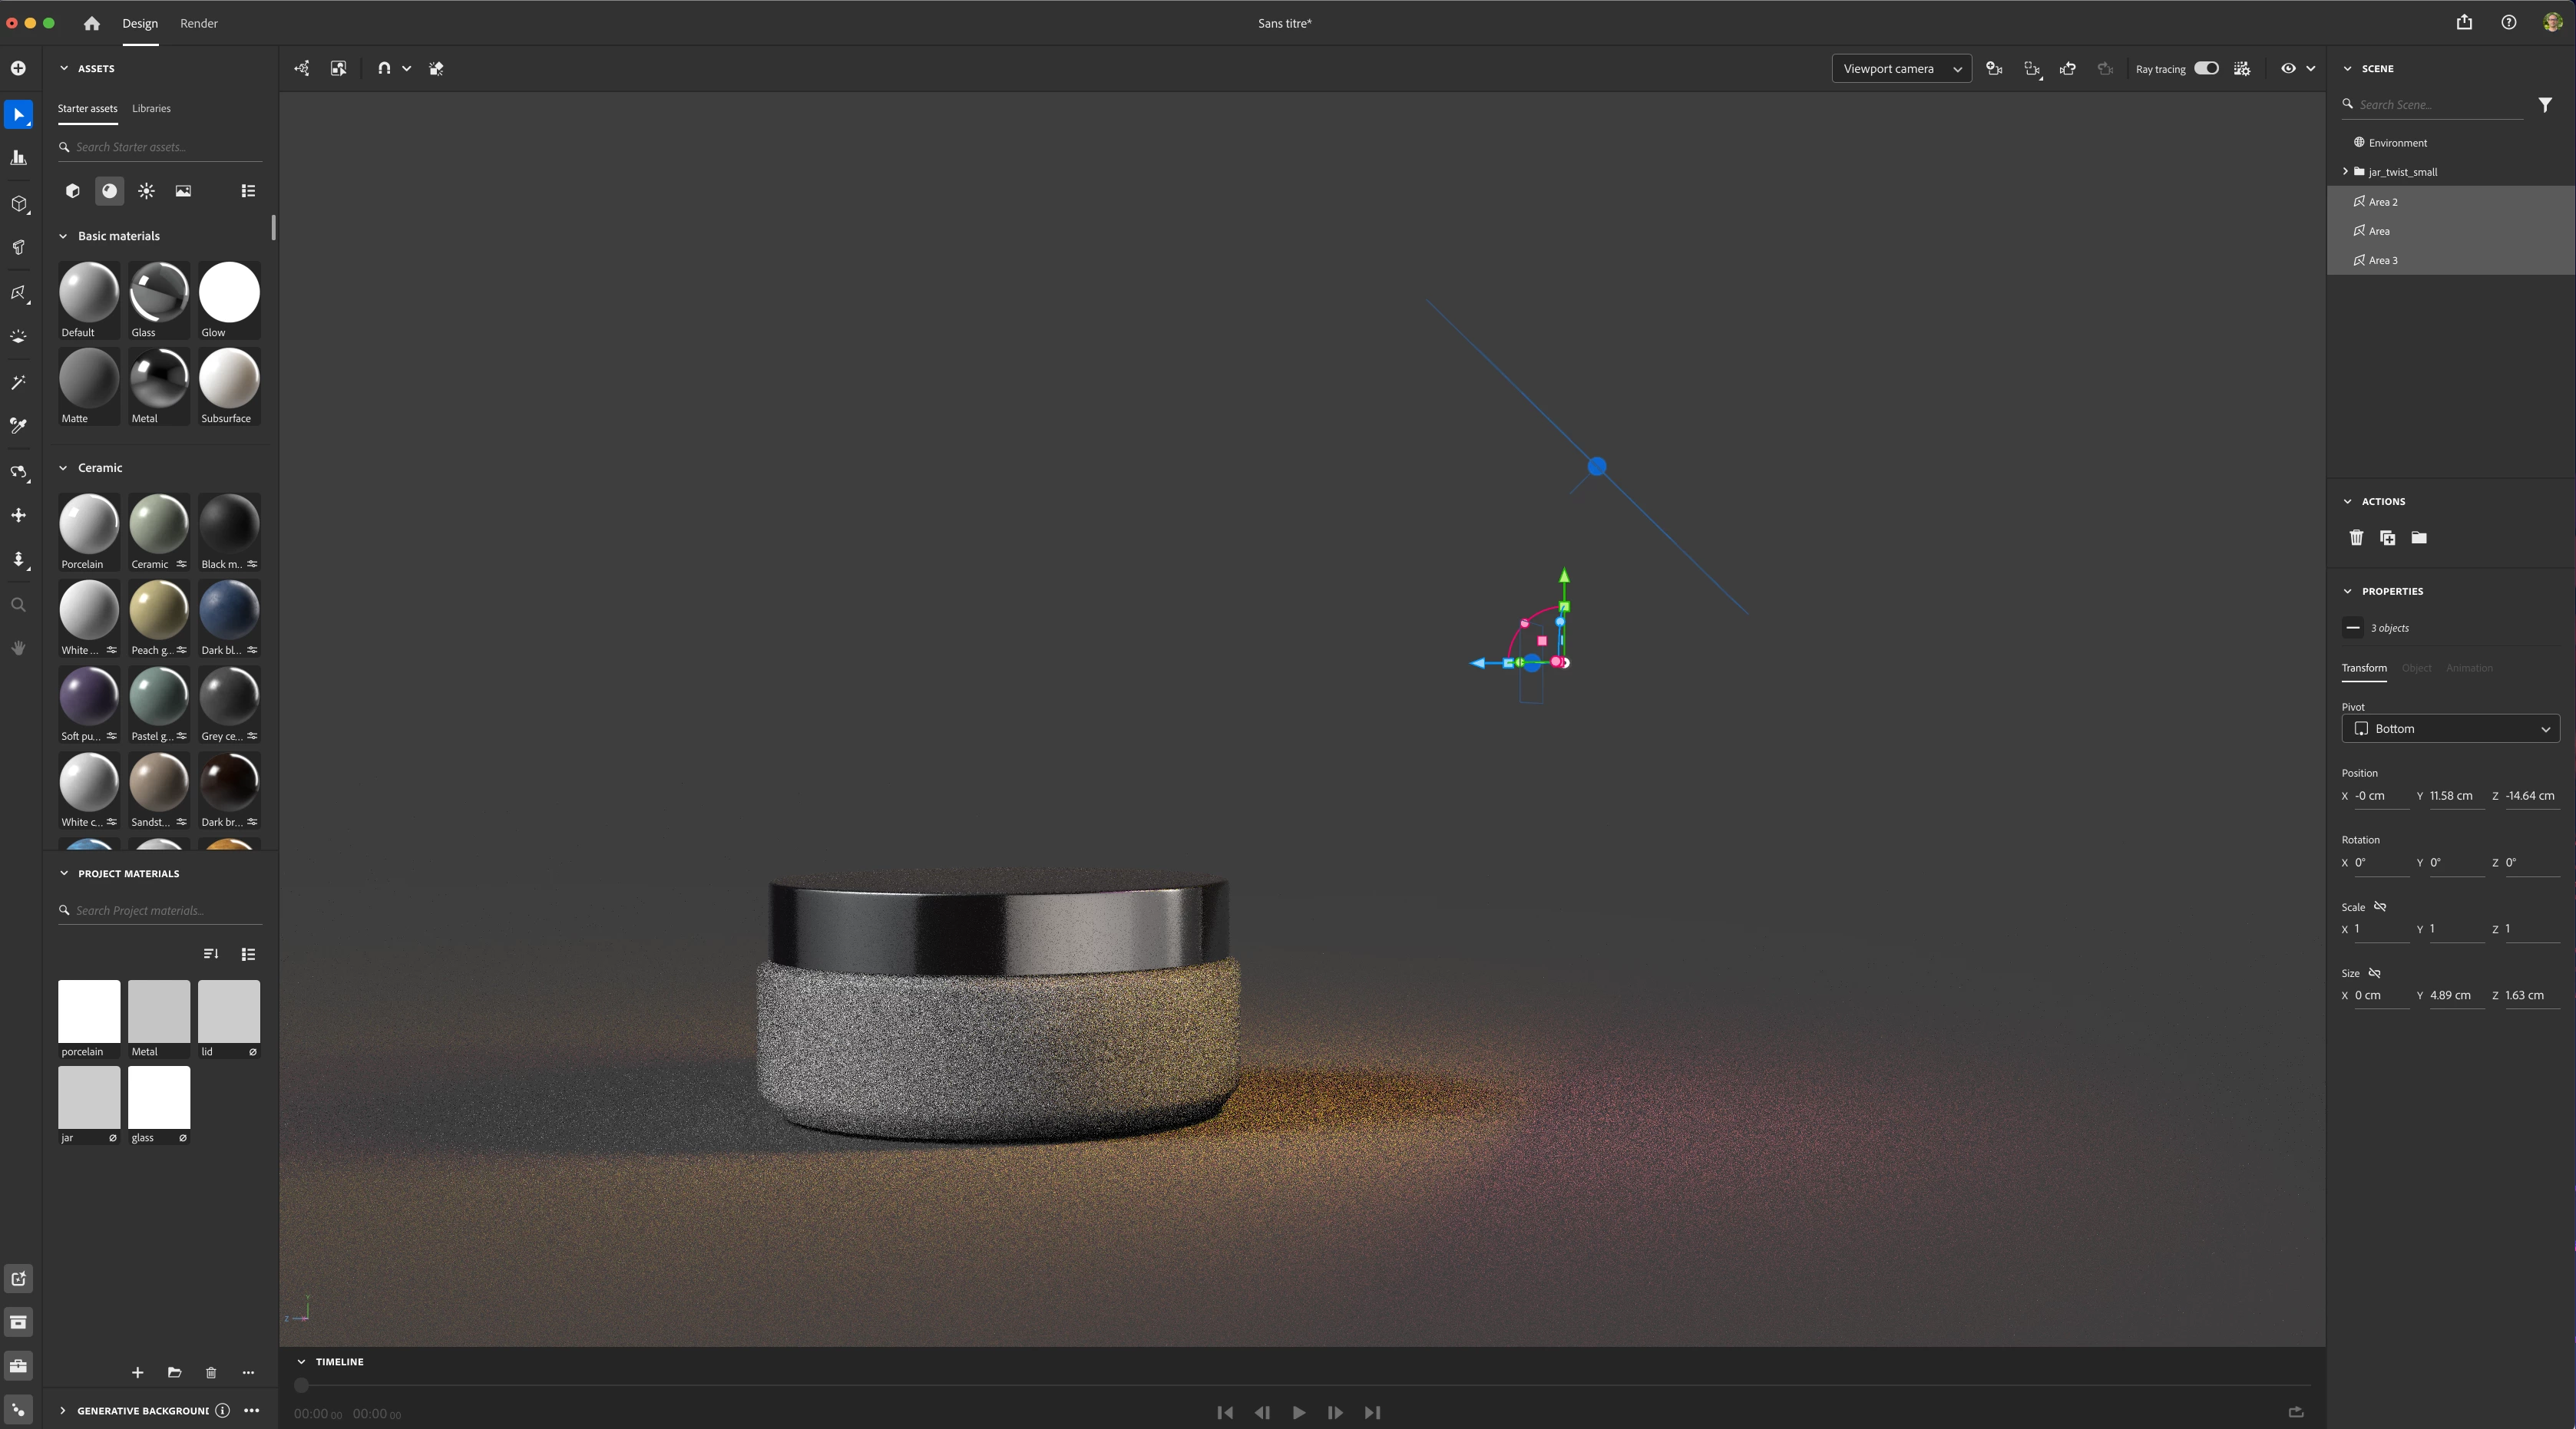Click the Group folder icon in Actions
The height and width of the screenshot is (1429, 2576).
pyautogui.click(x=2418, y=538)
